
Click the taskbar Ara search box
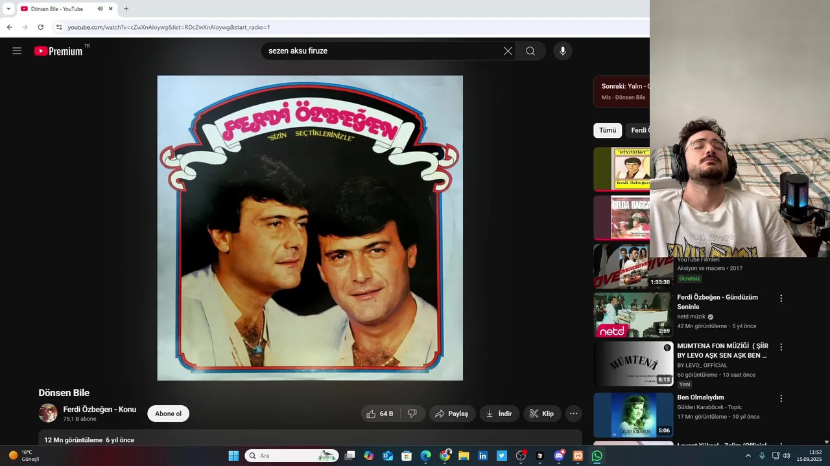pyautogui.click(x=292, y=456)
